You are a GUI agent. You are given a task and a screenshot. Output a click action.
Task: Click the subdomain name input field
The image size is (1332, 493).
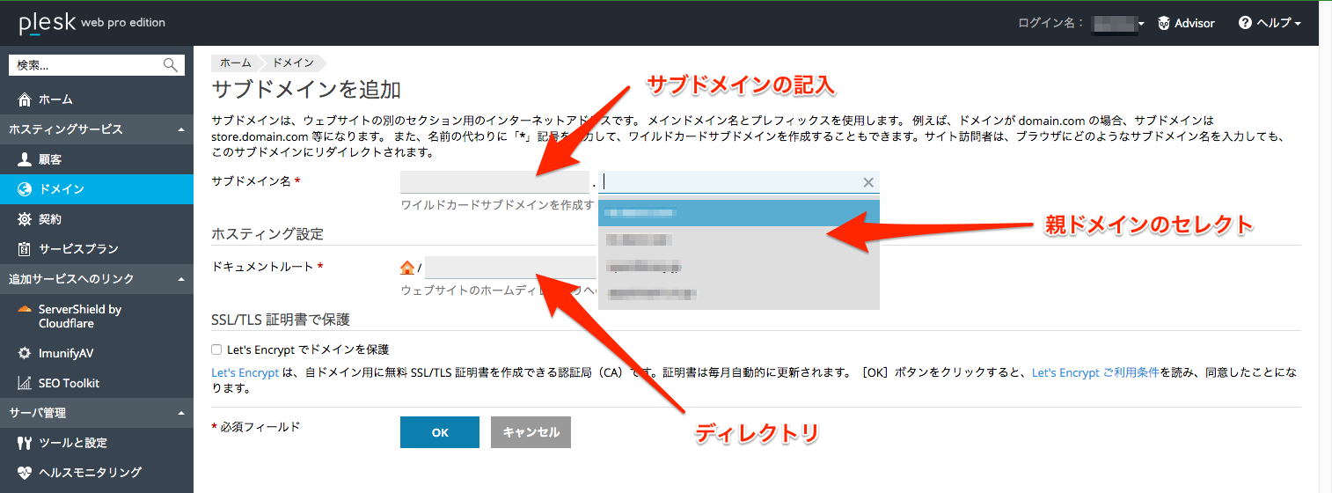494,182
